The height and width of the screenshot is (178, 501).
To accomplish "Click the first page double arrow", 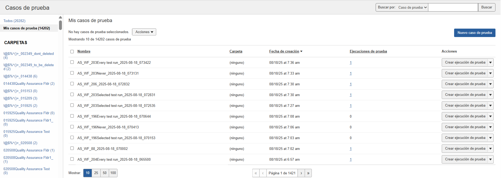I will pyautogui.click(x=256, y=173).
